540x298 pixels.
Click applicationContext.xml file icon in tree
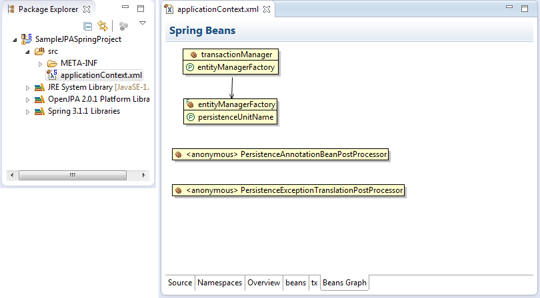52,74
